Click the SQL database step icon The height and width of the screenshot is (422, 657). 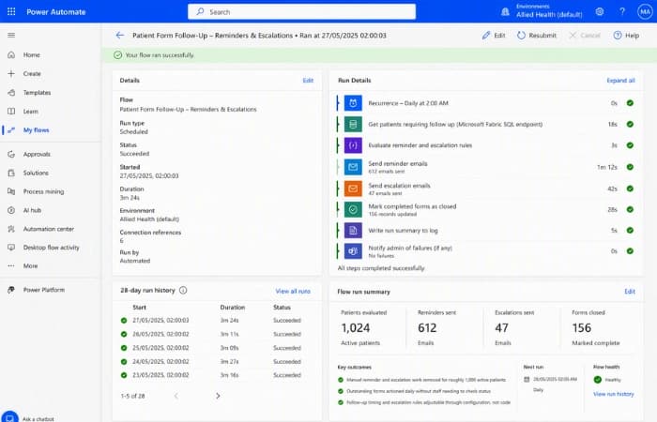(353, 125)
